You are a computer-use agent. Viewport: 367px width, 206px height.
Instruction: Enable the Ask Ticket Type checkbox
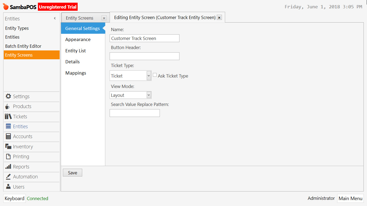point(154,75)
